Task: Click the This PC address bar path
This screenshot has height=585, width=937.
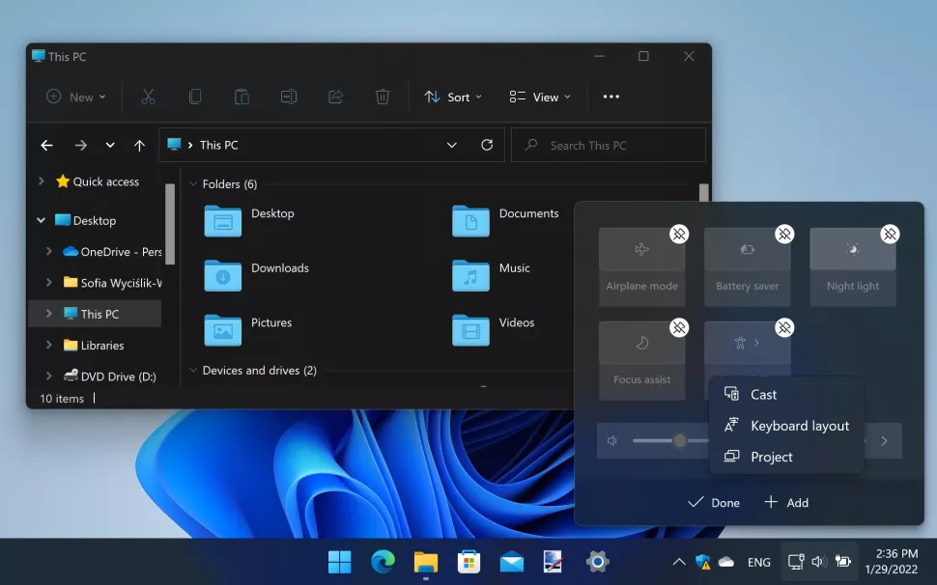Action: pyautogui.click(x=218, y=145)
